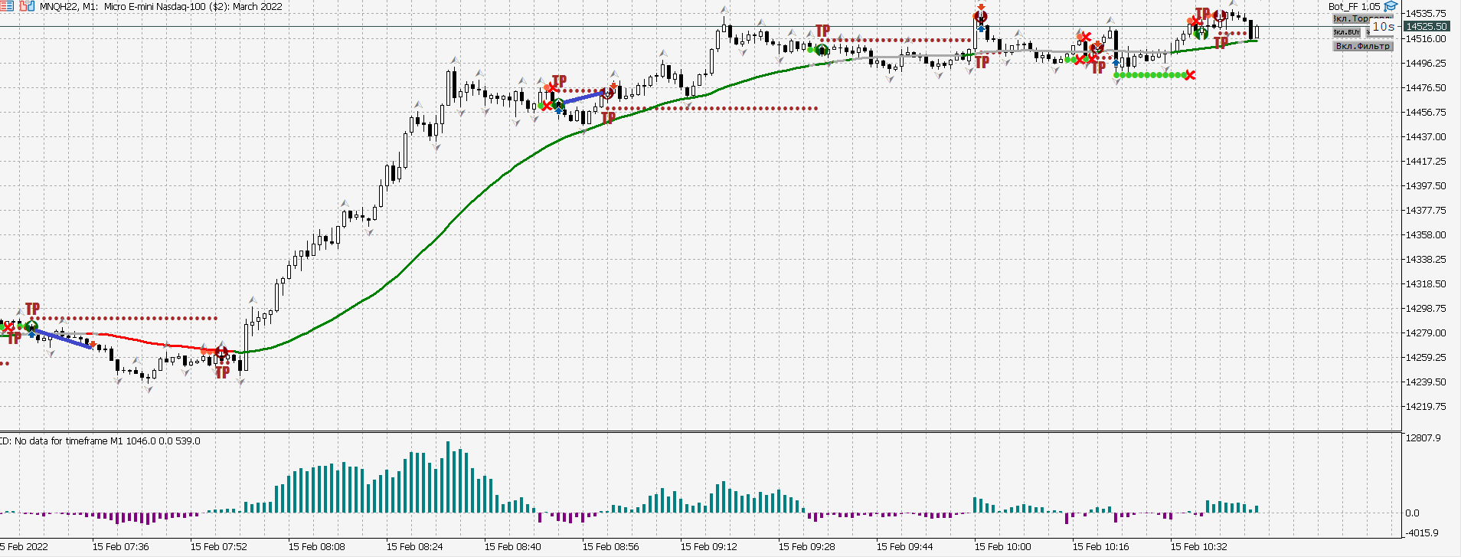1461x557 pixels.
Task: Click the 14535.75 price axis value
Action: tap(1426, 14)
